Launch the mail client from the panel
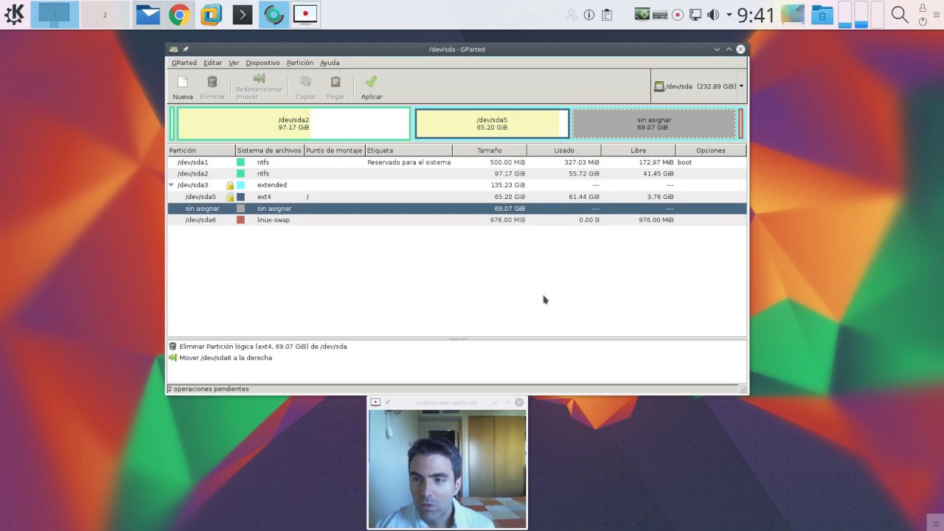The width and height of the screenshot is (944, 531). point(147,15)
